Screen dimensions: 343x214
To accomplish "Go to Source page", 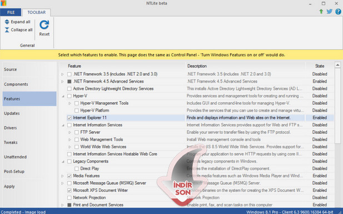I will [x=29, y=69].
